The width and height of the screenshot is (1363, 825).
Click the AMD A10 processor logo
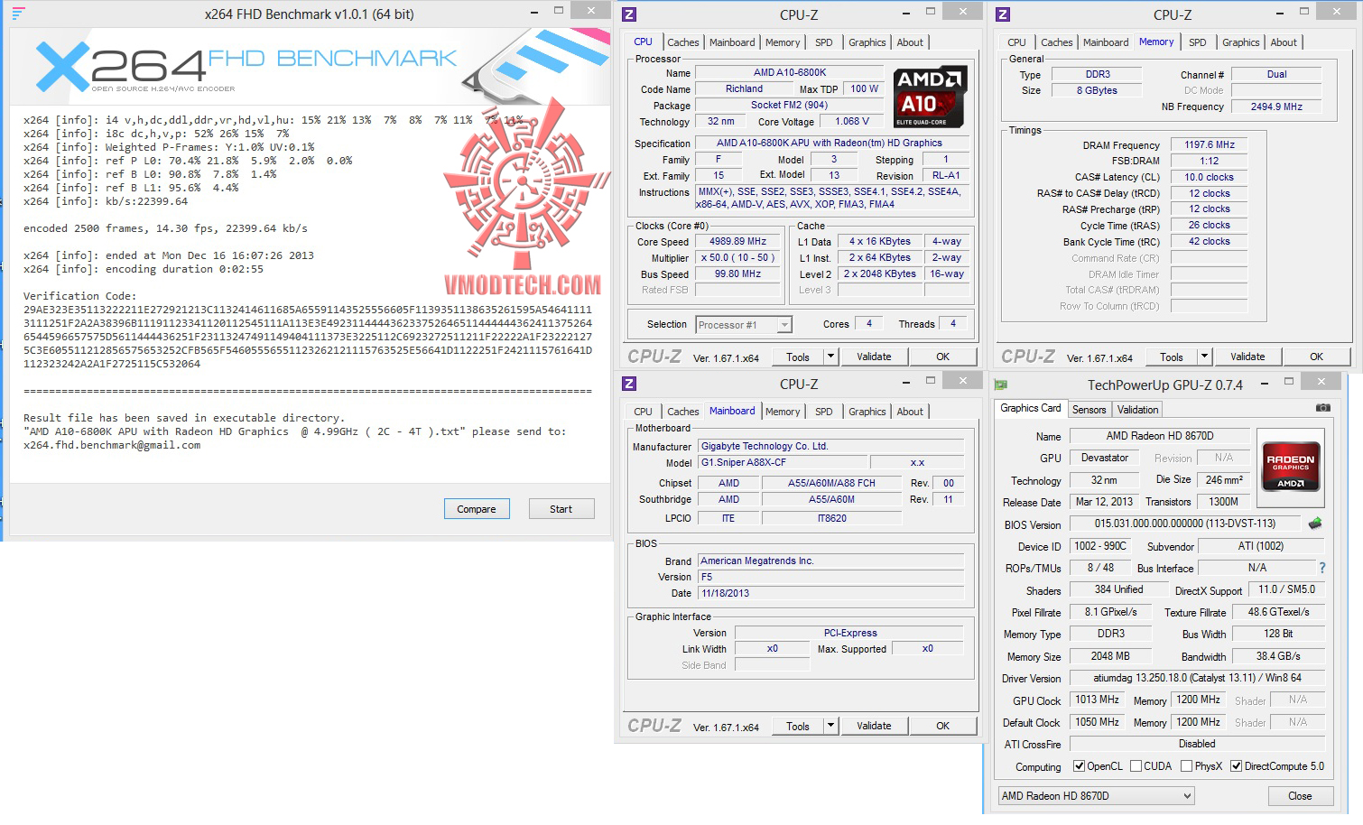(931, 97)
